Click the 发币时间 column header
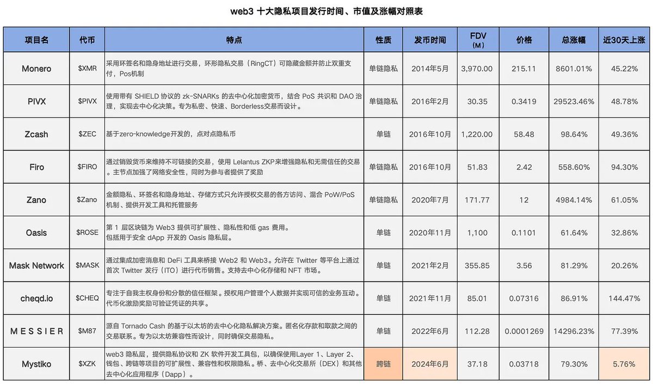The height and width of the screenshot is (384, 653). click(x=430, y=40)
